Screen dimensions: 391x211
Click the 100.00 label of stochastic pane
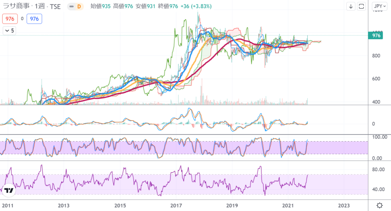coord(380,137)
